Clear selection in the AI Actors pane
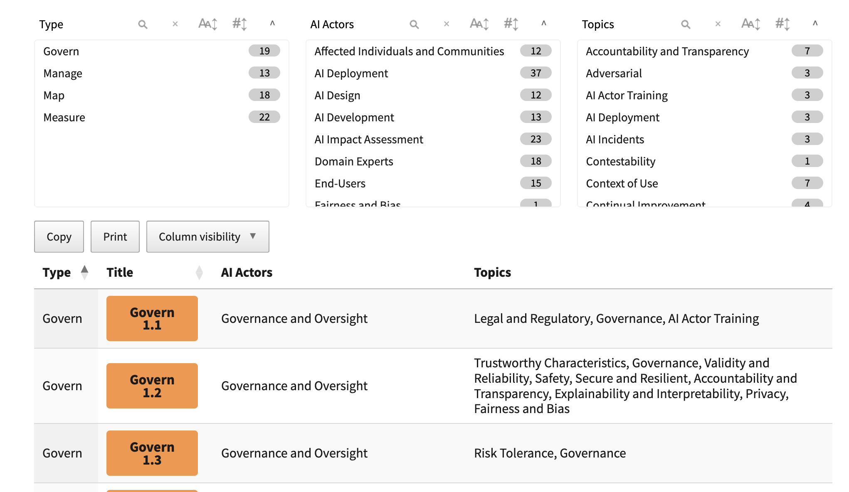Viewport: 849px width, 492px height. click(x=447, y=24)
